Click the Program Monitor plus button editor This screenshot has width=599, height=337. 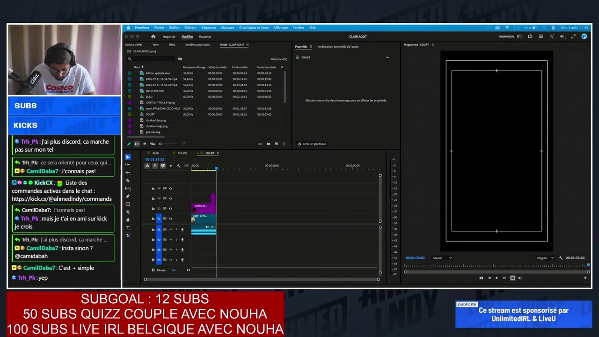pyautogui.click(x=585, y=278)
